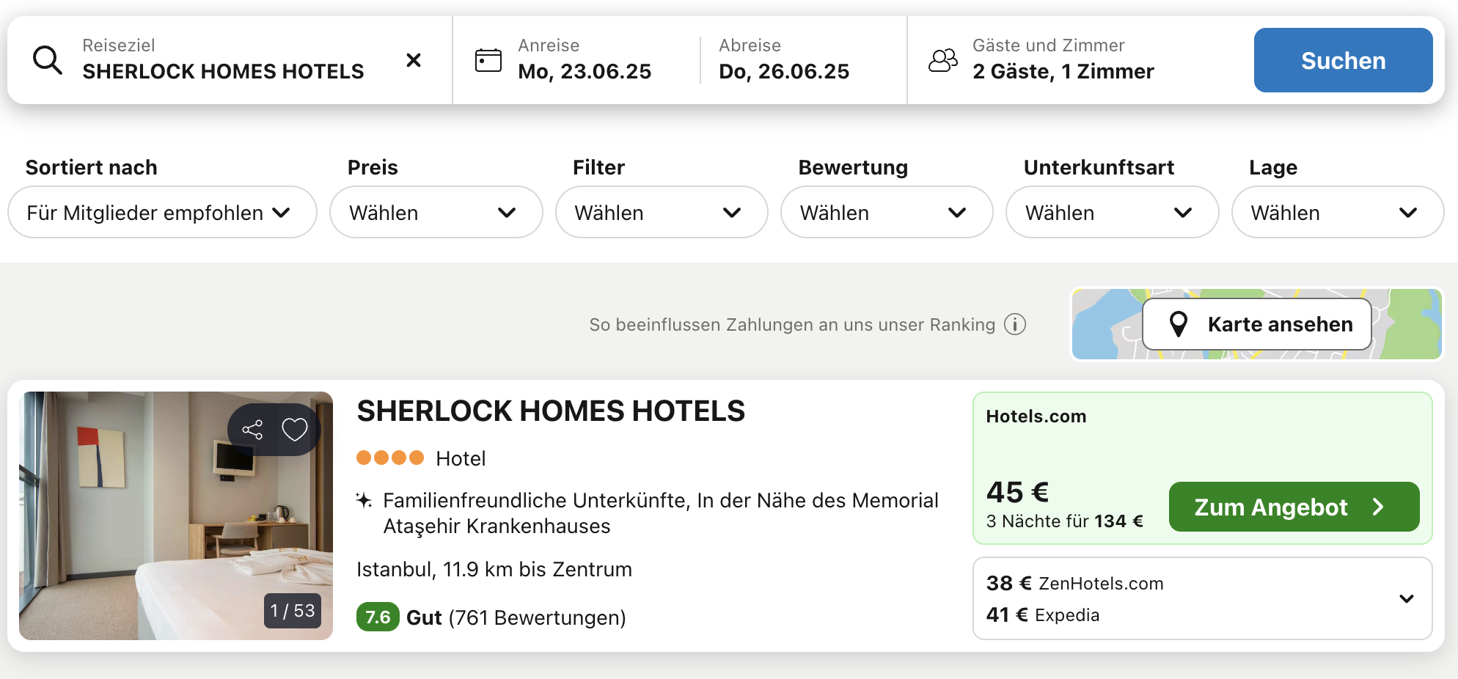This screenshot has height=679, width=1458.
Task: Clear the Reiseziel field with X
Action: (x=414, y=60)
